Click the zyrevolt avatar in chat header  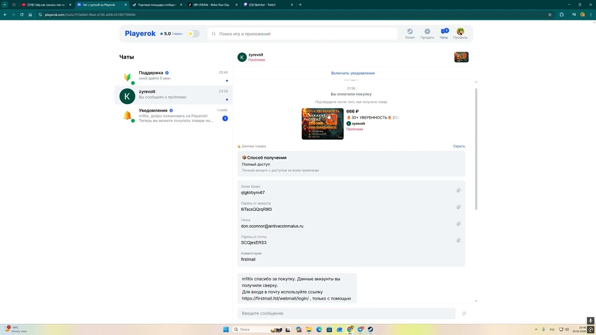coord(242,57)
